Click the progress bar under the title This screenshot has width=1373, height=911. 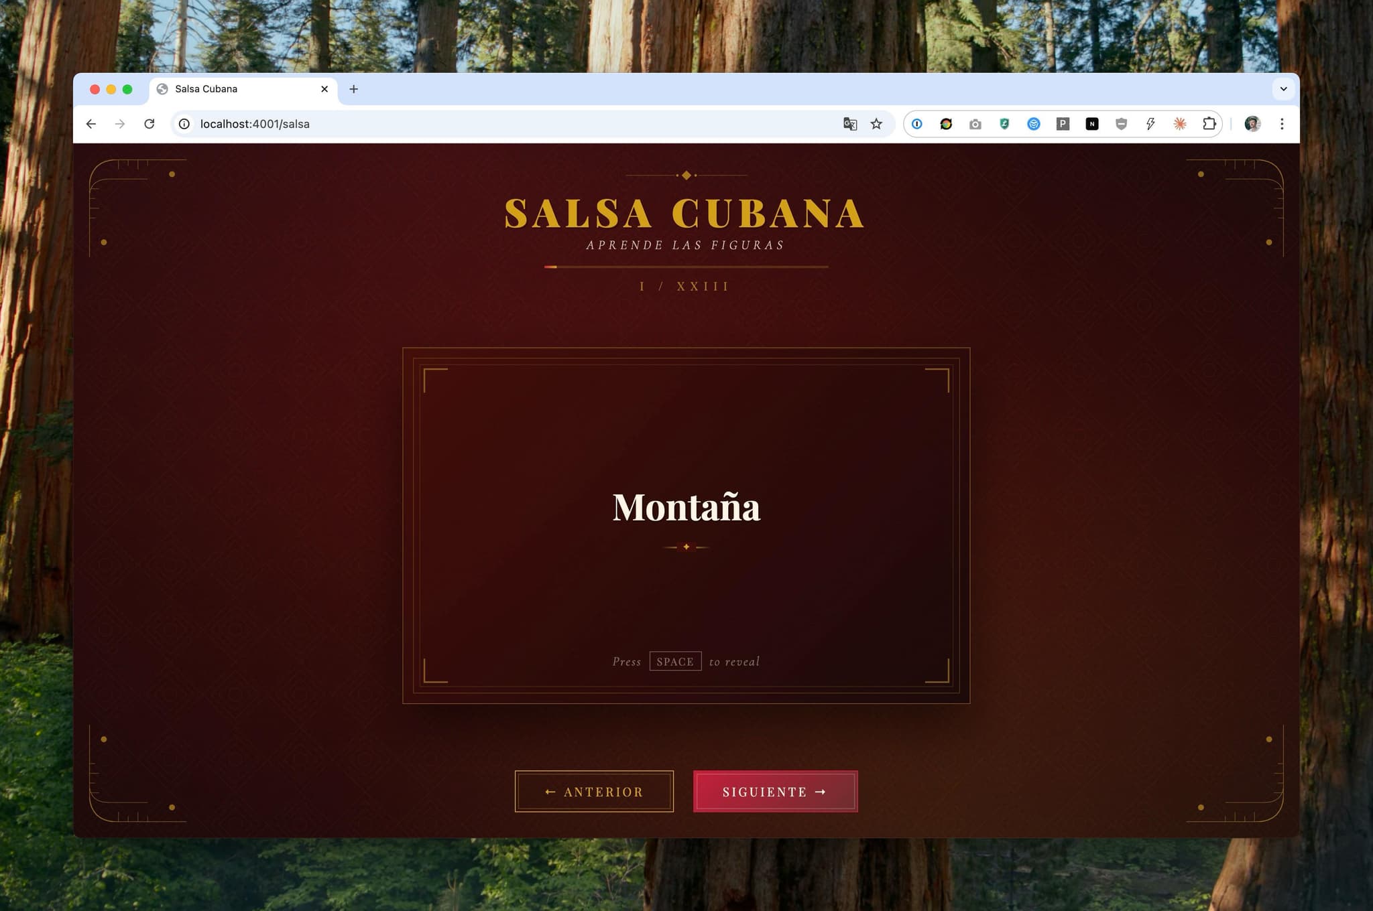pos(686,267)
